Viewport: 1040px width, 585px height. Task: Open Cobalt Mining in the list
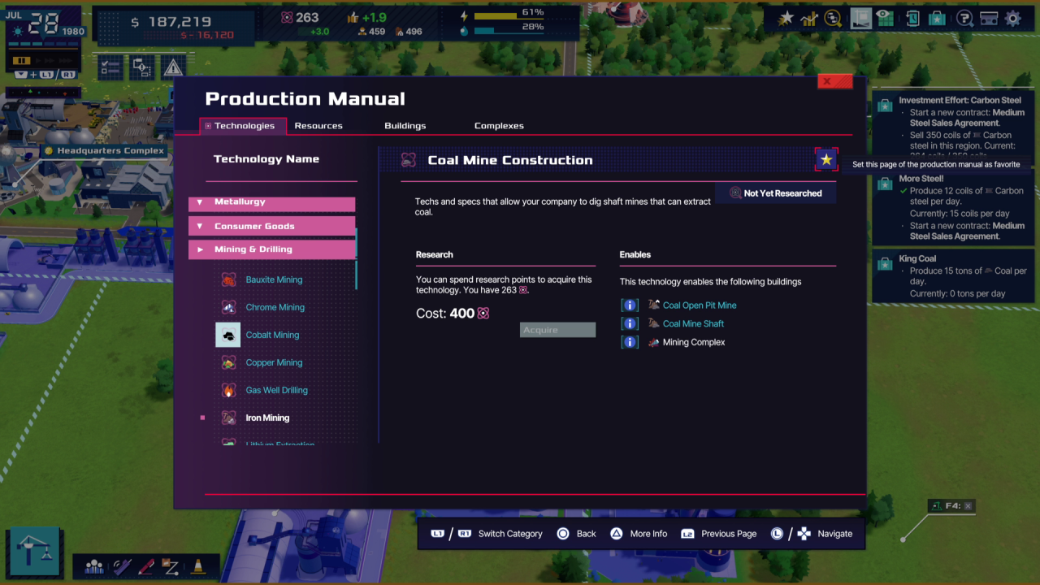[272, 335]
